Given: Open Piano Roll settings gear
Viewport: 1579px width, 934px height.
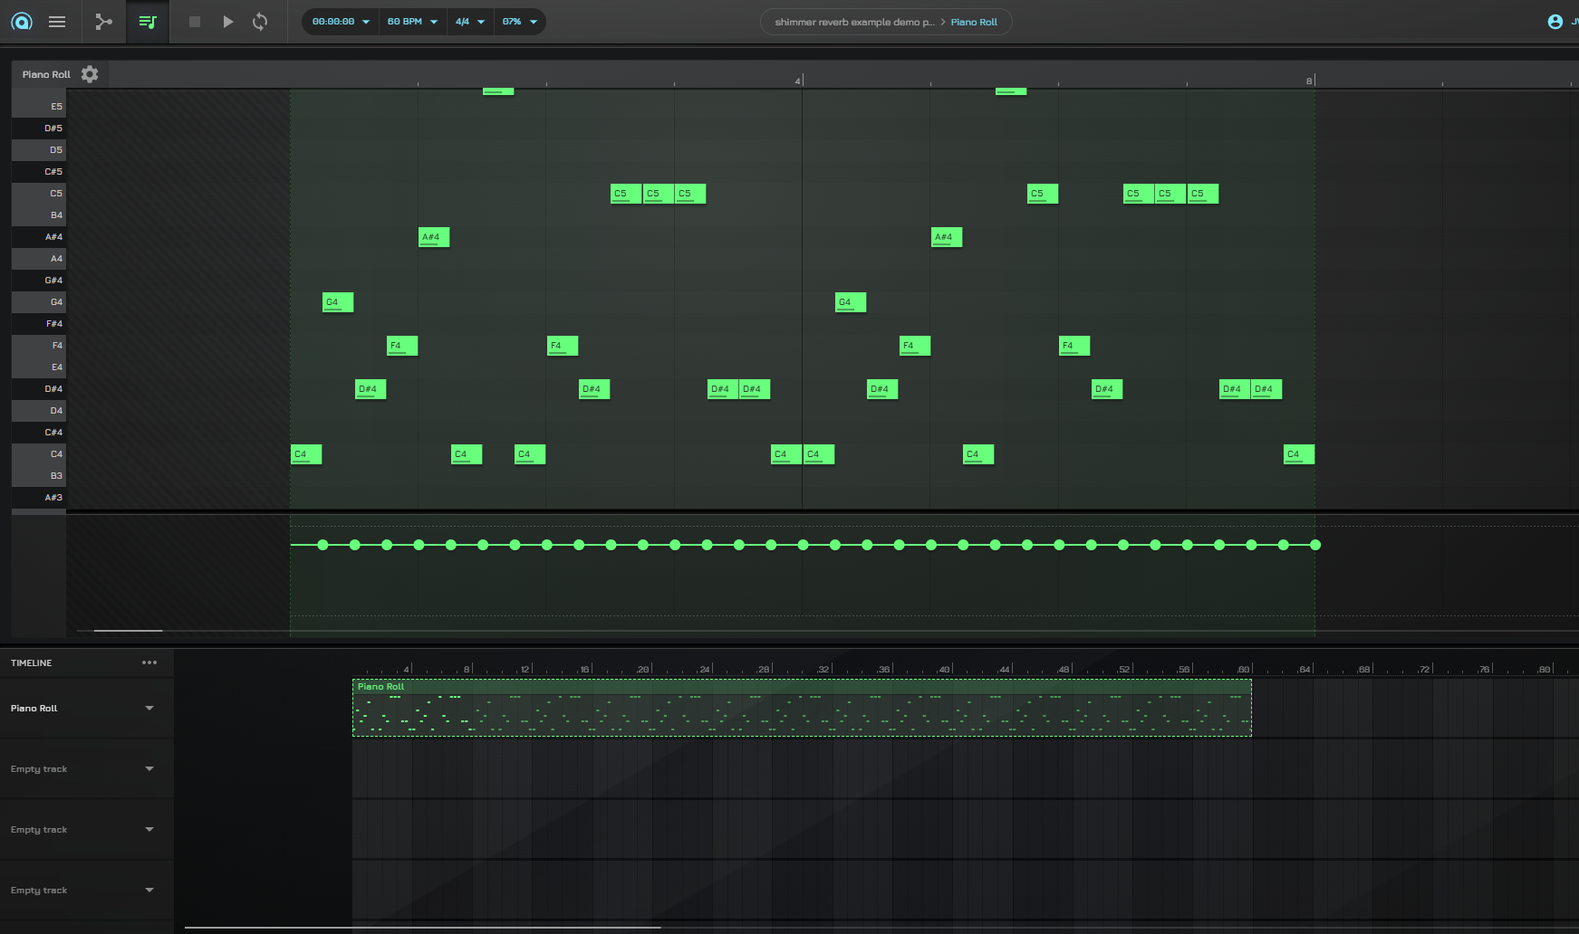Looking at the screenshot, I should (90, 74).
